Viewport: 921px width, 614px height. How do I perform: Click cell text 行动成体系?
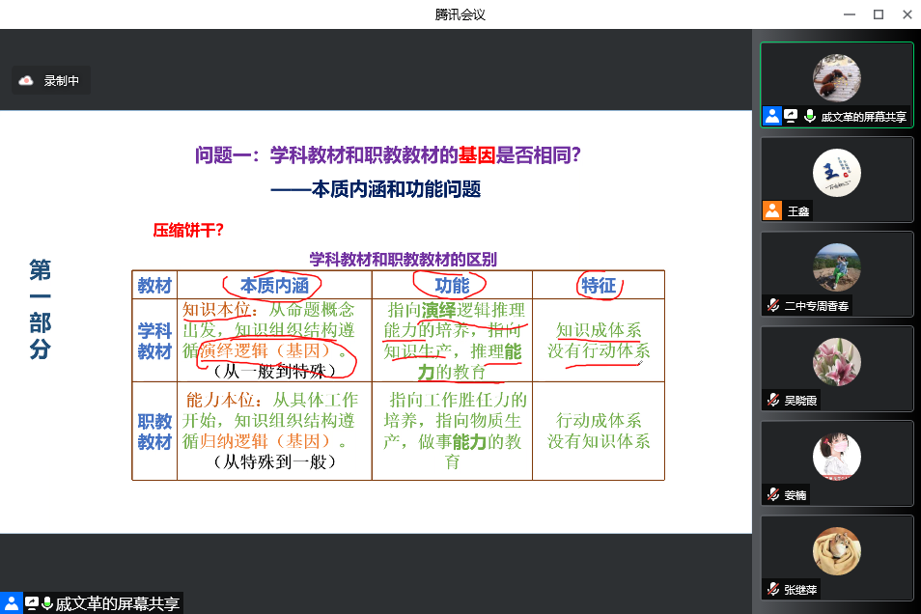[x=599, y=421]
